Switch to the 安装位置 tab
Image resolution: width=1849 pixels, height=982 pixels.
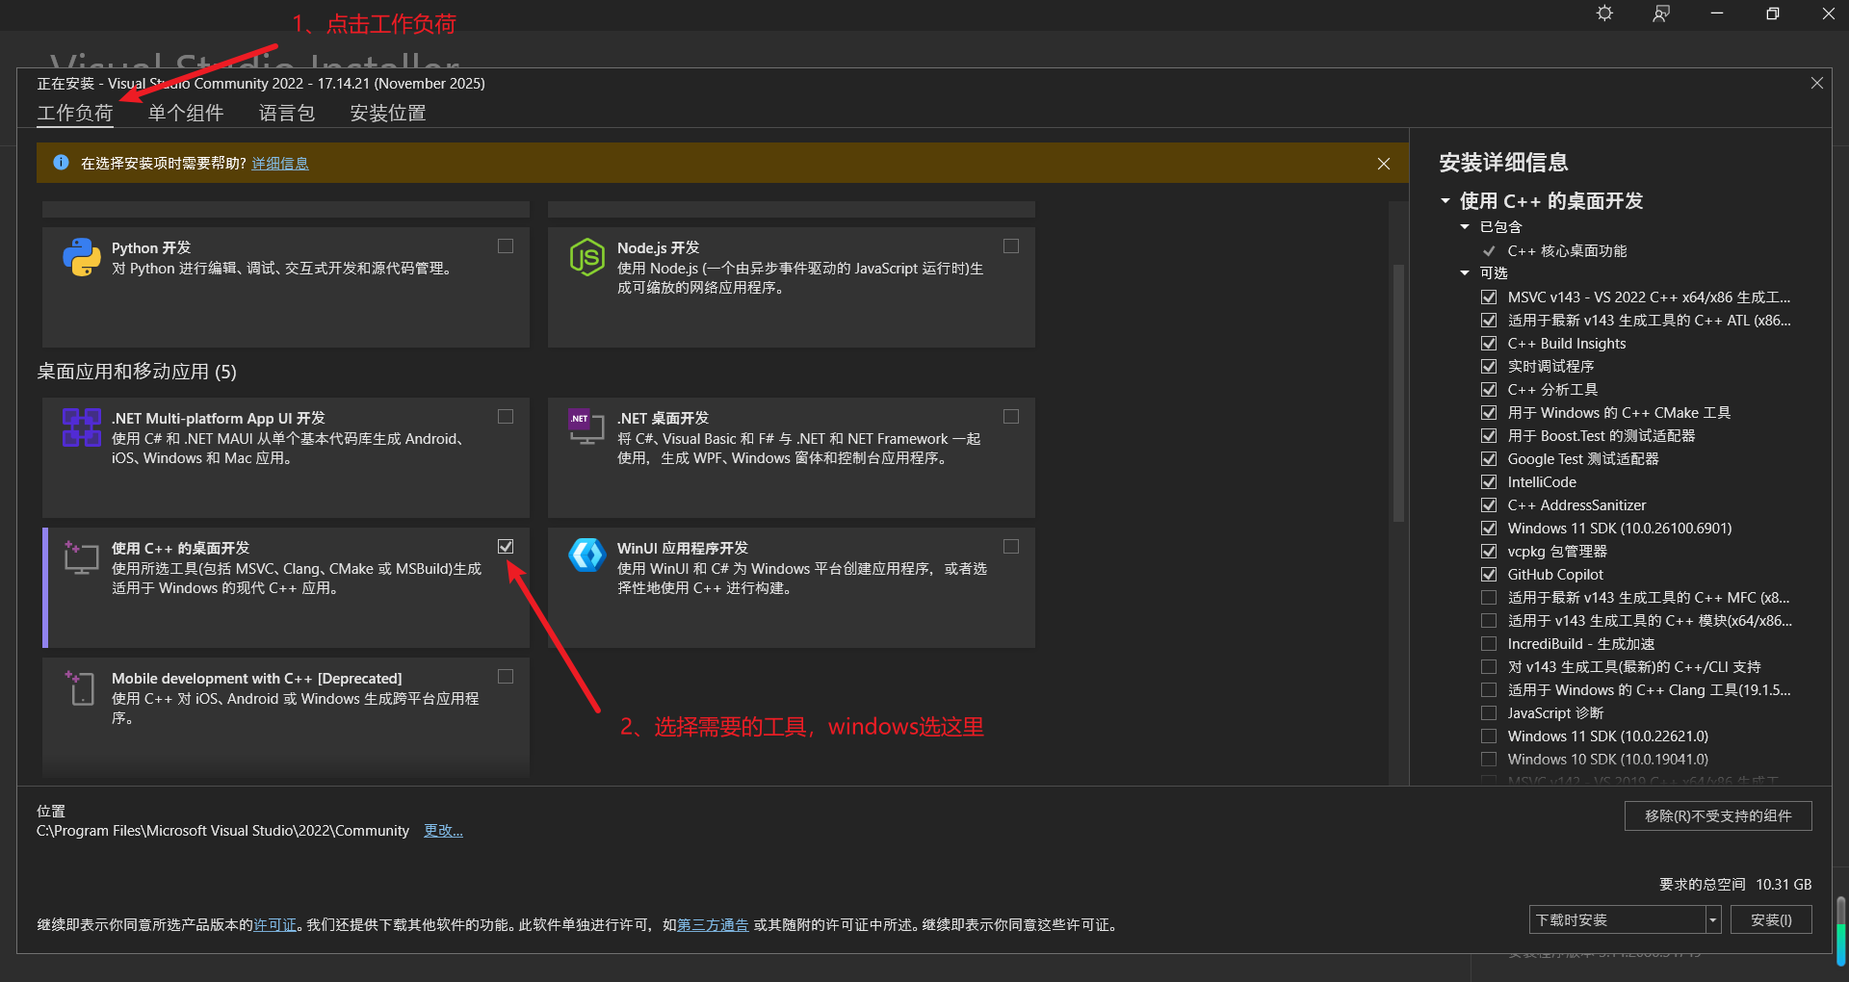pyautogui.click(x=388, y=114)
